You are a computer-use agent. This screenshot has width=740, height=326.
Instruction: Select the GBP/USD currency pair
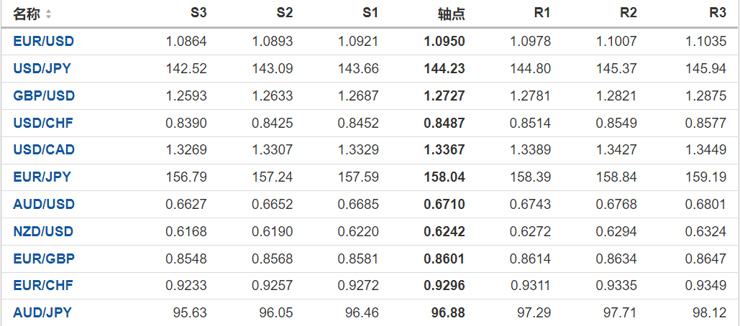pos(44,96)
